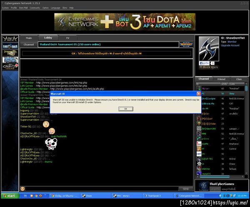Click the chat message input field
Screen dimensions: 250x207
pyautogui.click(x=102, y=189)
